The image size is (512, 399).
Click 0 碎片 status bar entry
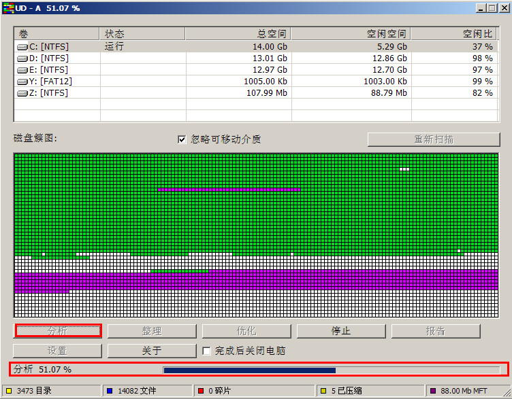pyautogui.click(x=255, y=391)
